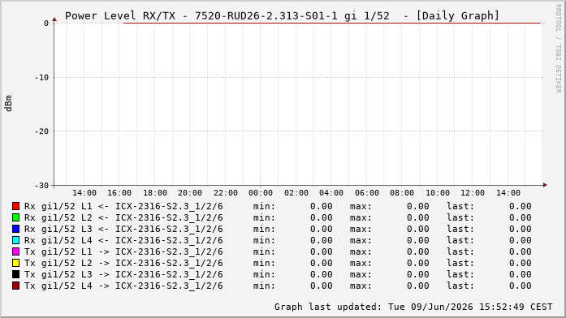Click the red Rx L1 legend swatch
The width and height of the screenshot is (566, 318).
[15, 206]
